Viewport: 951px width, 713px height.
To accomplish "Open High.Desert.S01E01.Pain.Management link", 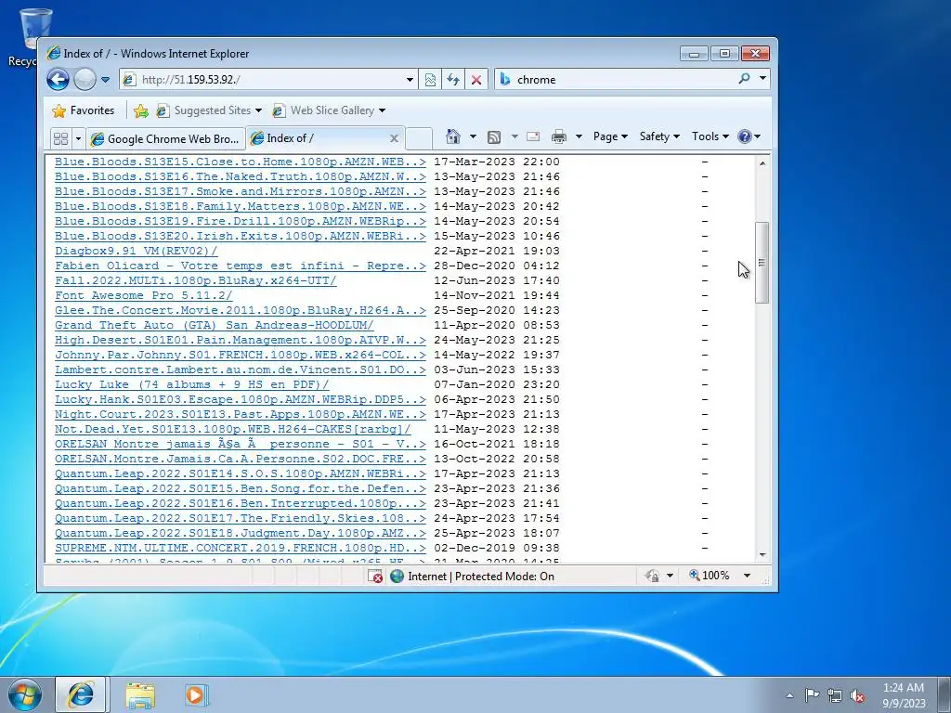I will point(241,340).
